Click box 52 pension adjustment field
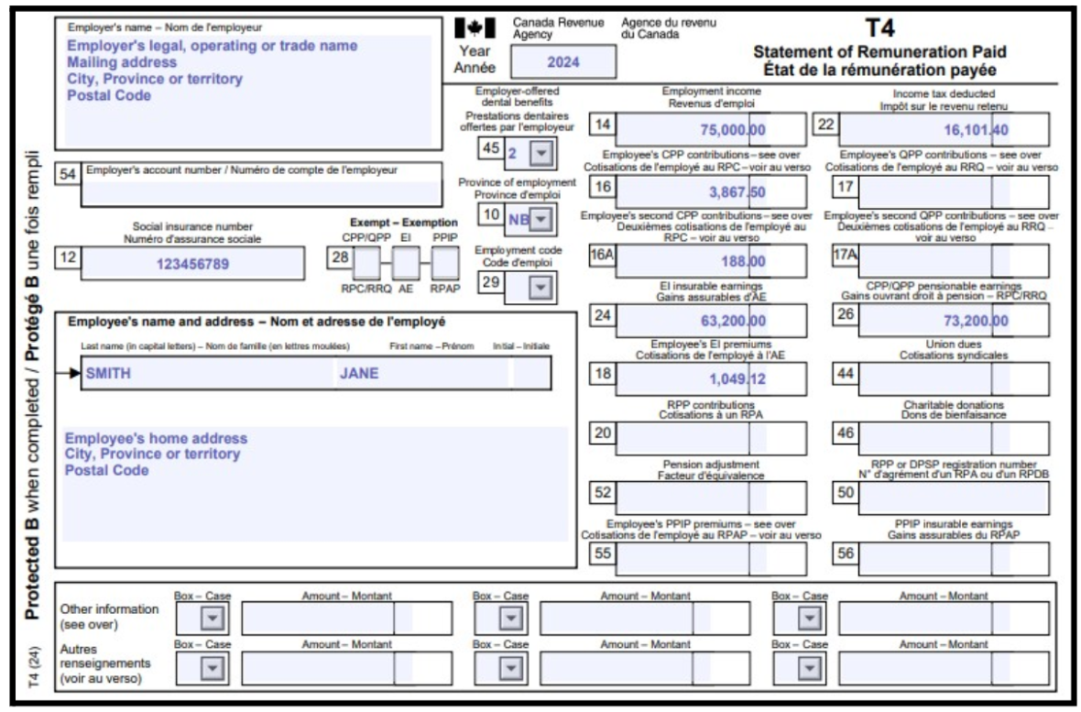This screenshot has width=1081, height=712. pyautogui.click(x=711, y=498)
